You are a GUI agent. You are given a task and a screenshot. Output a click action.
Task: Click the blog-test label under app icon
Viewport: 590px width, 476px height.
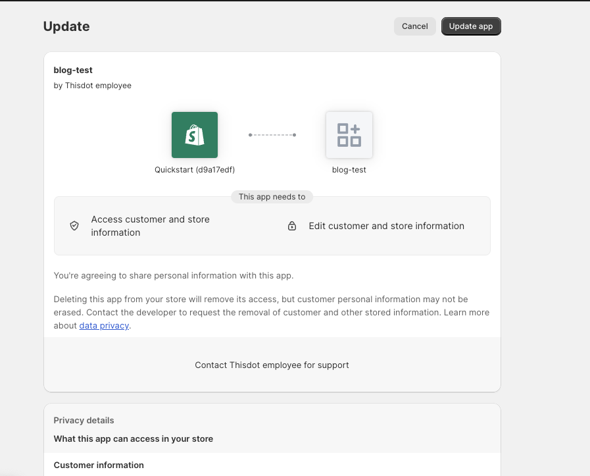pos(349,170)
